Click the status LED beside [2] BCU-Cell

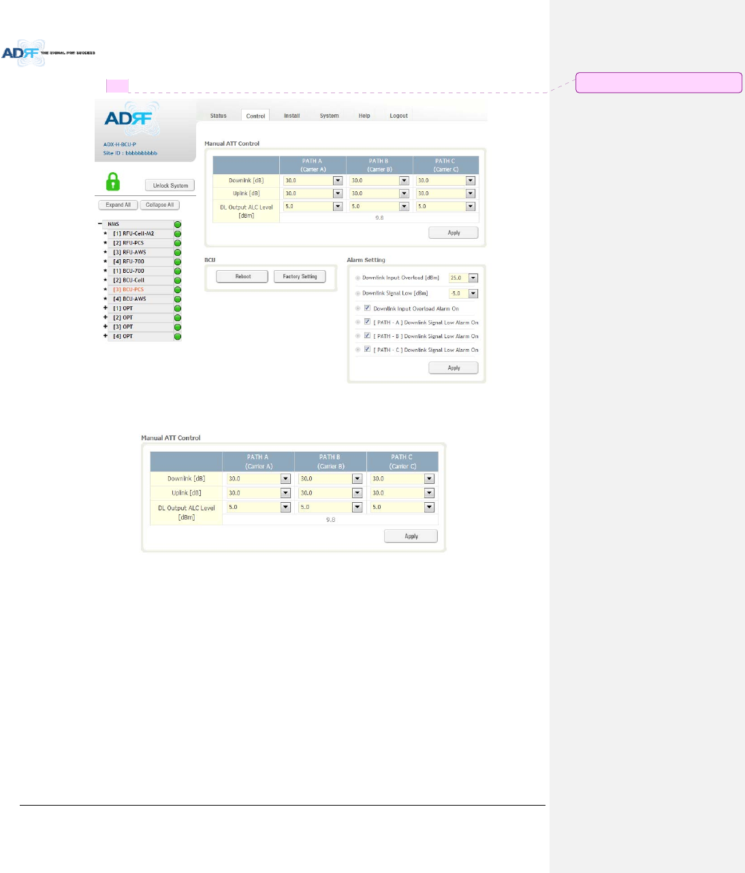point(177,280)
